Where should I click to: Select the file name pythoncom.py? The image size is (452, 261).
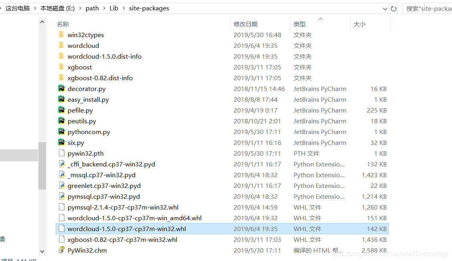click(x=89, y=132)
